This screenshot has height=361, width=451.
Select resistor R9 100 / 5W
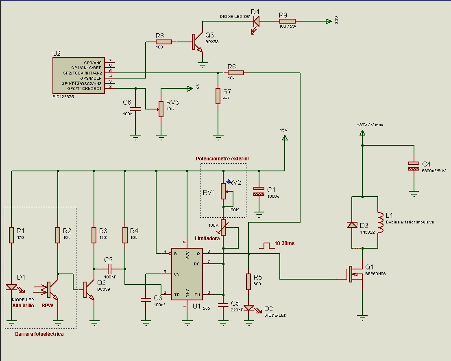click(288, 21)
